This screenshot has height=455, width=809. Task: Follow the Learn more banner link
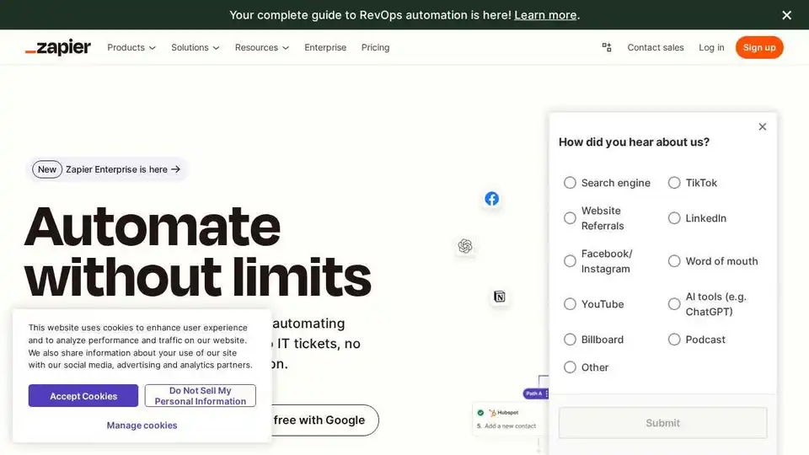point(545,15)
